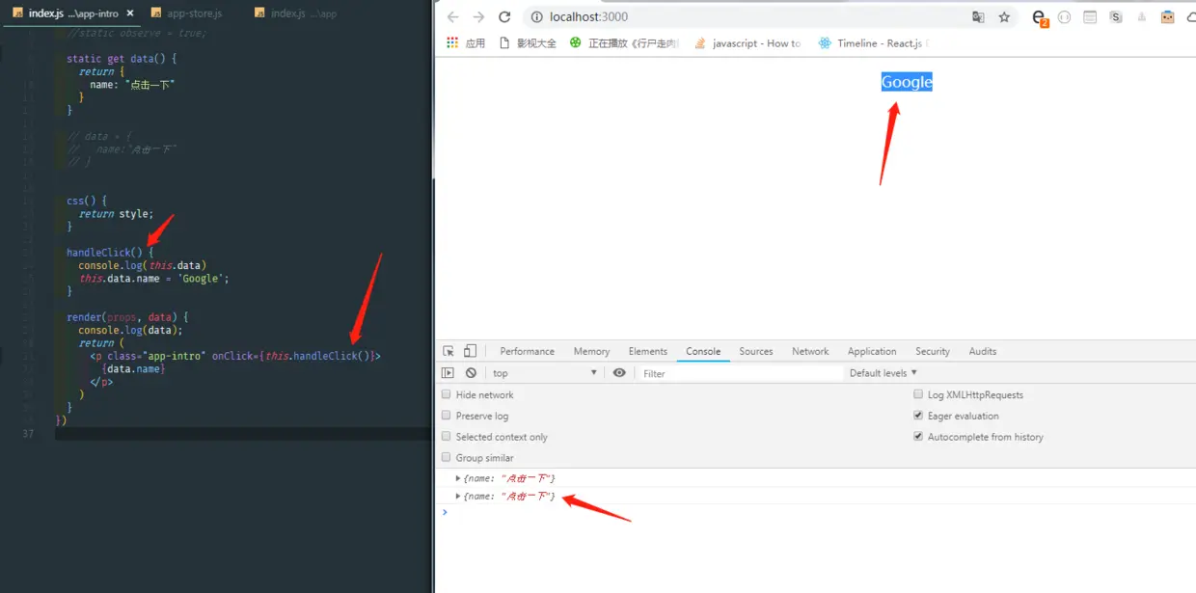Open the extension icon with badge 2
1196x593 pixels.
pyautogui.click(x=1040, y=17)
